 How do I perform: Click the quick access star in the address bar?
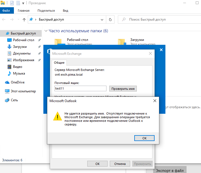pyautogui.click(x=31, y=19)
